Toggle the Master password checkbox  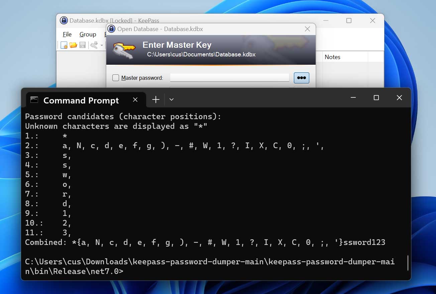point(116,78)
